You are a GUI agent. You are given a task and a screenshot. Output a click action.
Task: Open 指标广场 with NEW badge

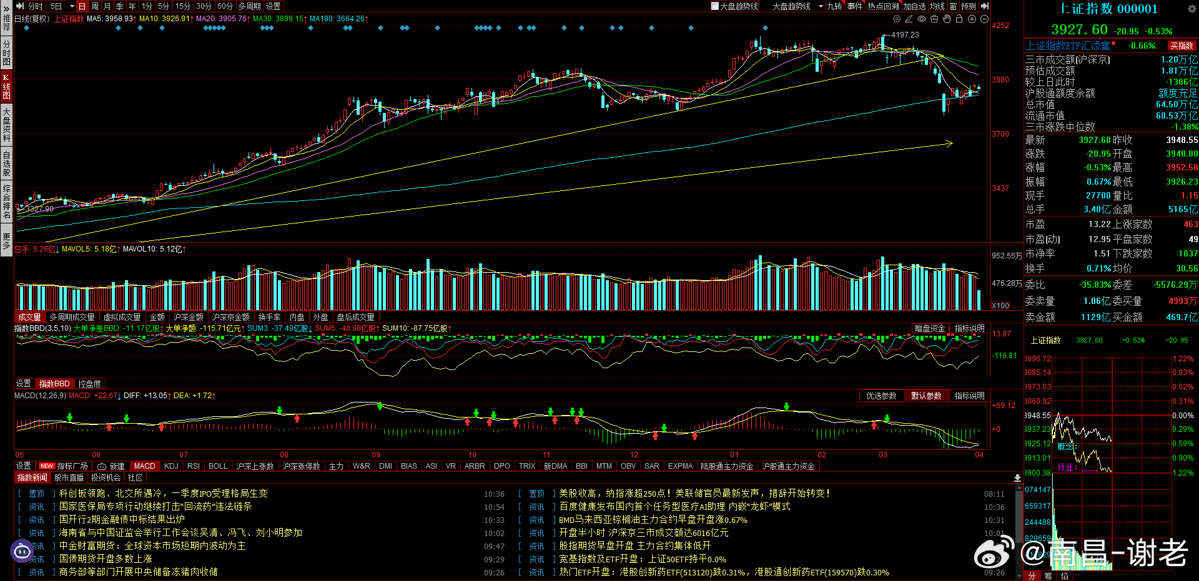pos(63,466)
